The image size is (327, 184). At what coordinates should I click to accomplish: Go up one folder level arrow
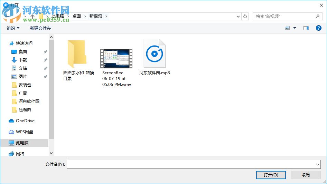click(32, 16)
